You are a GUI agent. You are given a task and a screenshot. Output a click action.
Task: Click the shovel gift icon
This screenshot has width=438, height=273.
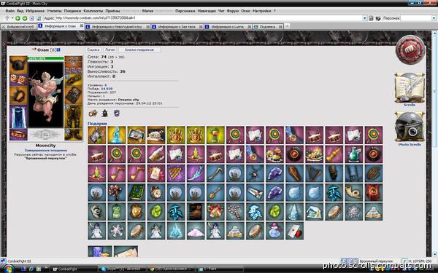point(215,192)
